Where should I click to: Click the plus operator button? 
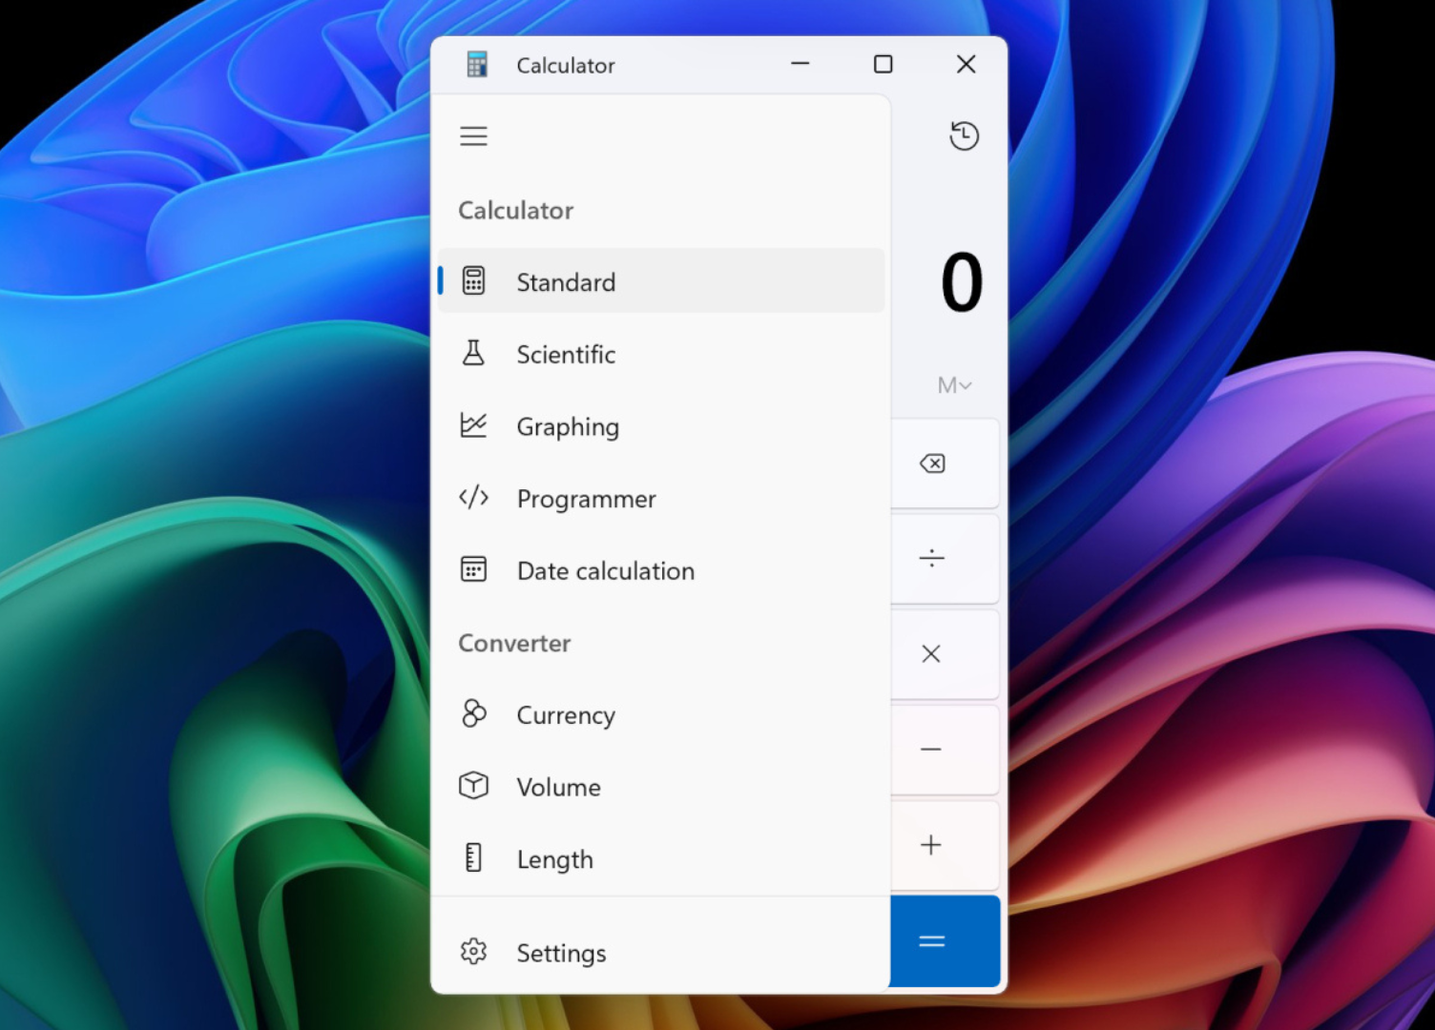932,845
